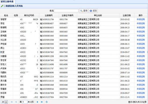
Task: Refresh the personnel list with the reload icon
Action: (x=47, y=102)
